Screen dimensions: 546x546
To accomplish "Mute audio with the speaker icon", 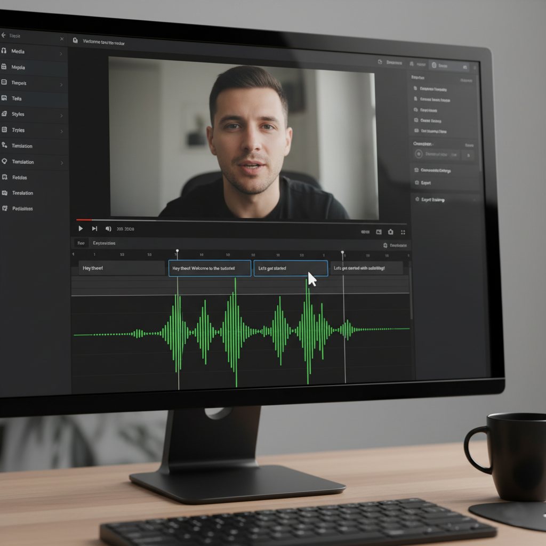I will (108, 229).
